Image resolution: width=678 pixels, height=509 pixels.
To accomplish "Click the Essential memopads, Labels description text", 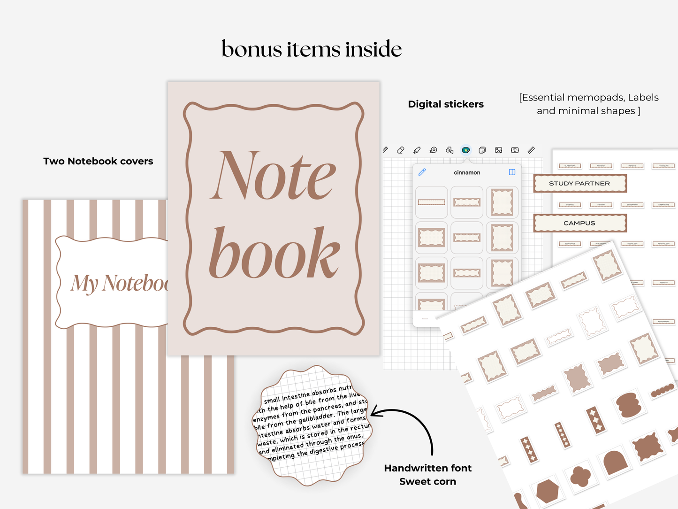I will pos(589,104).
